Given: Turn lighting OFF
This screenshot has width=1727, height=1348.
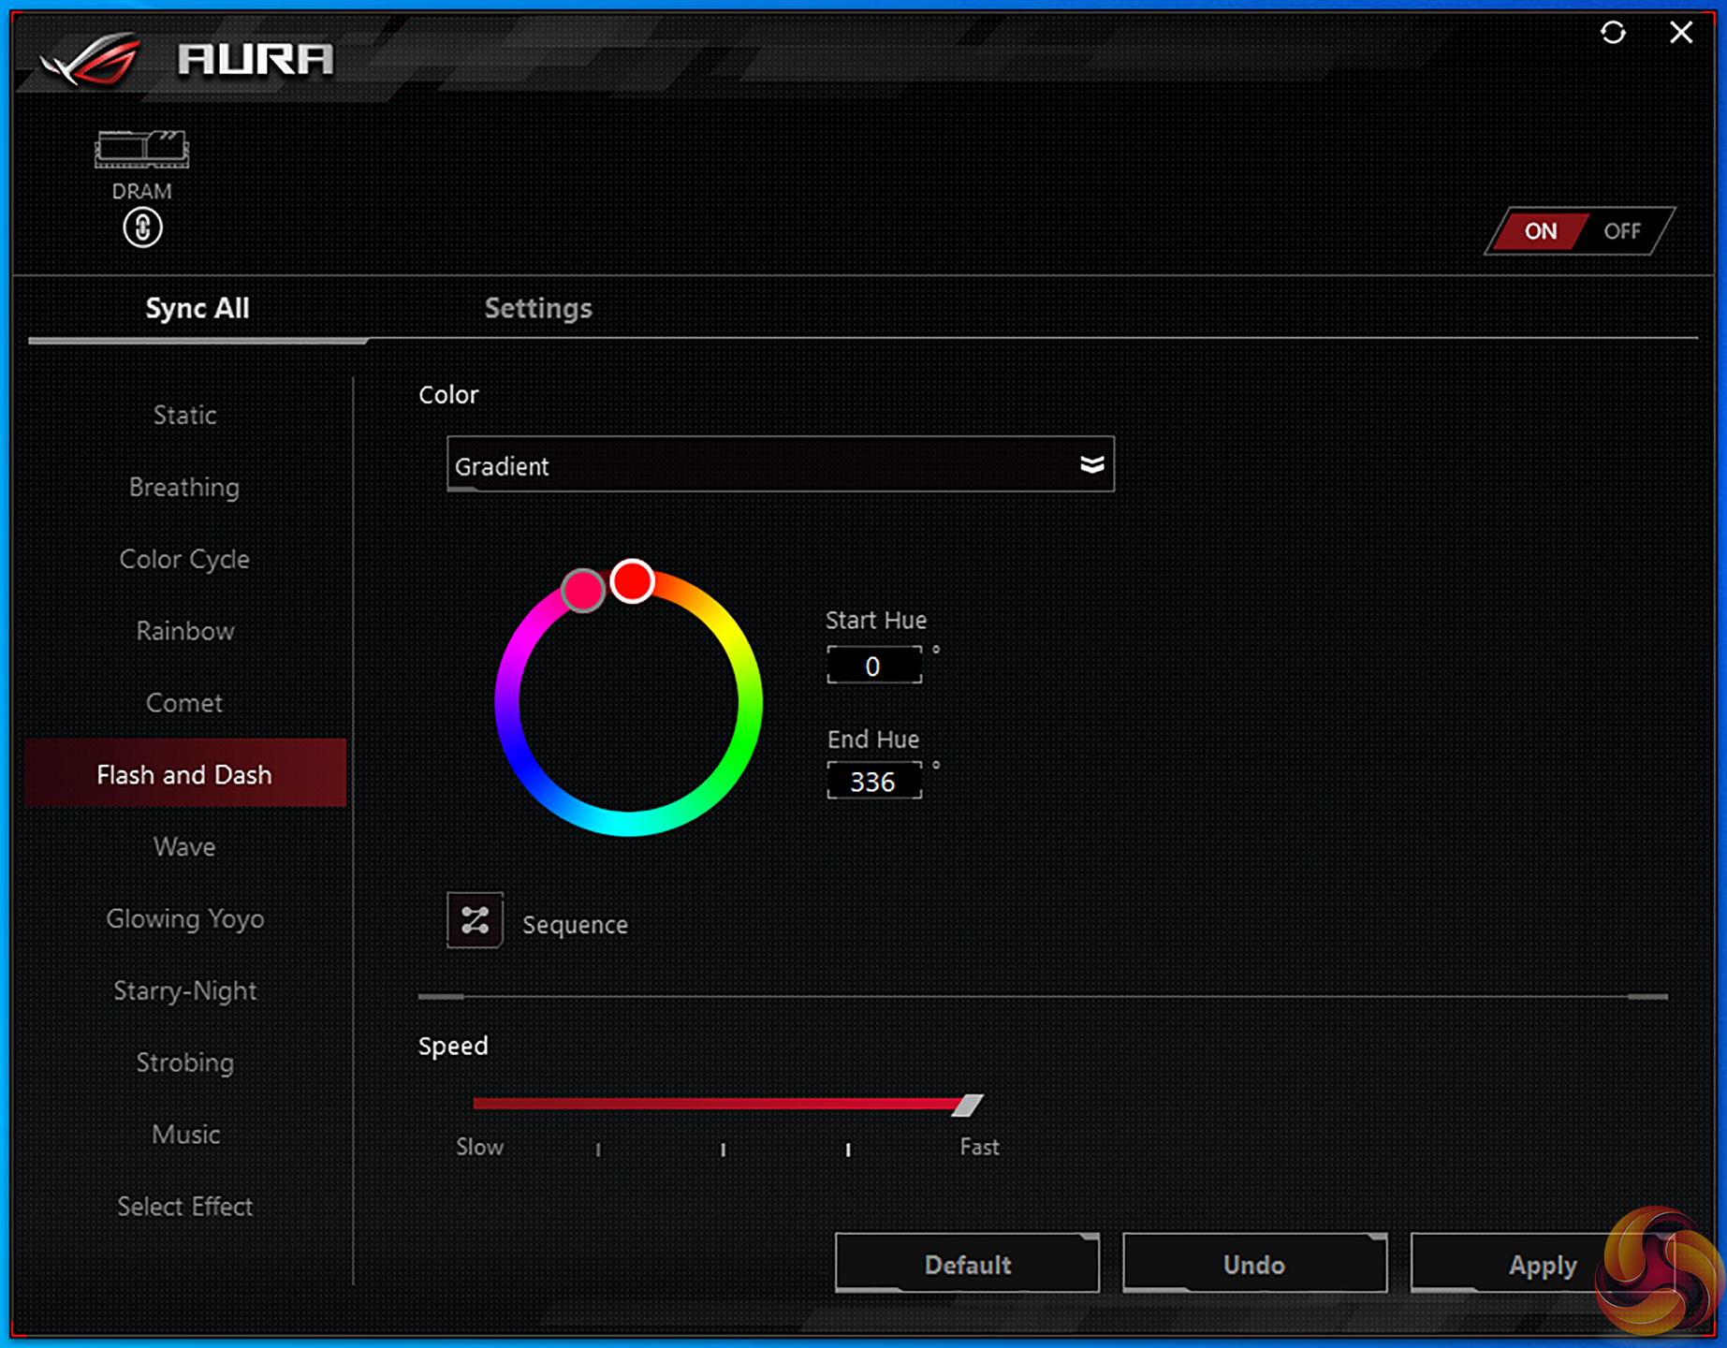Looking at the screenshot, I should coord(1623,231).
